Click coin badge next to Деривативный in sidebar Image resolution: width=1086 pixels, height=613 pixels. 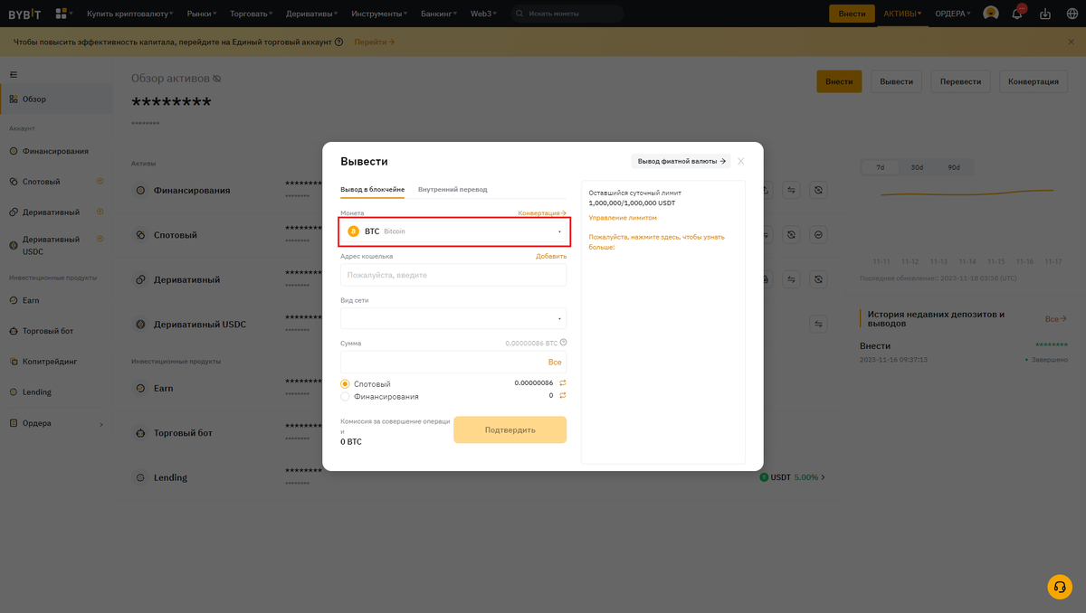click(100, 212)
